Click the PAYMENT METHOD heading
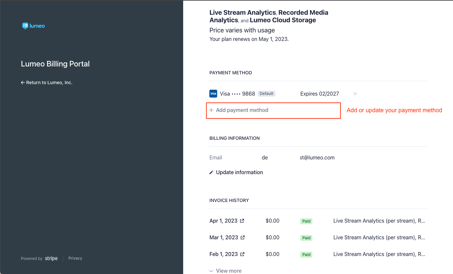The image size is (453, 274). [231, 73]
